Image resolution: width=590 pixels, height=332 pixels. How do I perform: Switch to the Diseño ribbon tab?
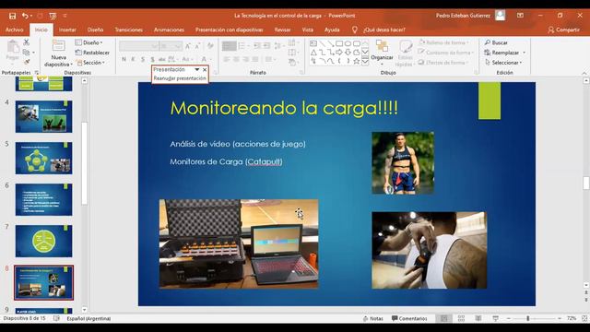(x=95, y=30)
